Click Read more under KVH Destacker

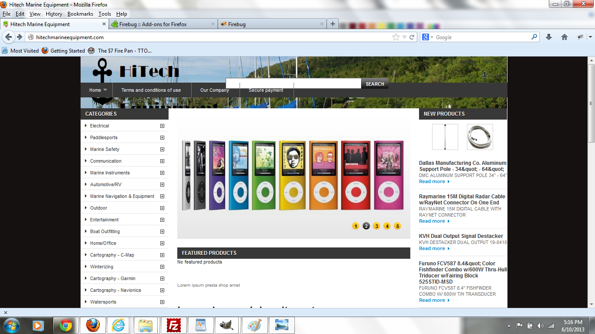434,248
